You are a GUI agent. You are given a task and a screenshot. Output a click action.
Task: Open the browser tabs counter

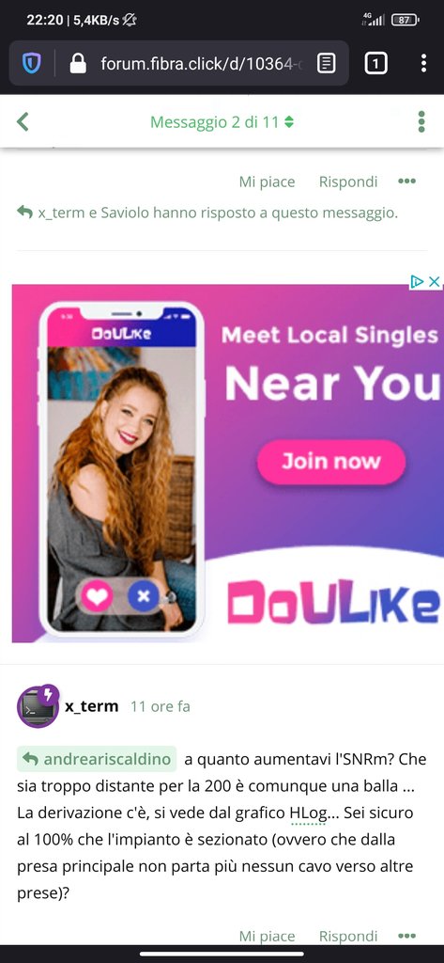[x=375, y=63]
